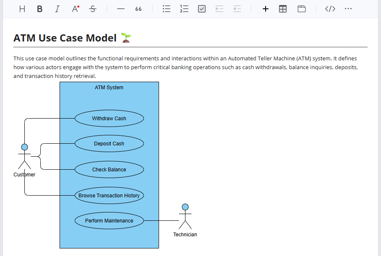Insert a horizontal line

coord(121,9)
